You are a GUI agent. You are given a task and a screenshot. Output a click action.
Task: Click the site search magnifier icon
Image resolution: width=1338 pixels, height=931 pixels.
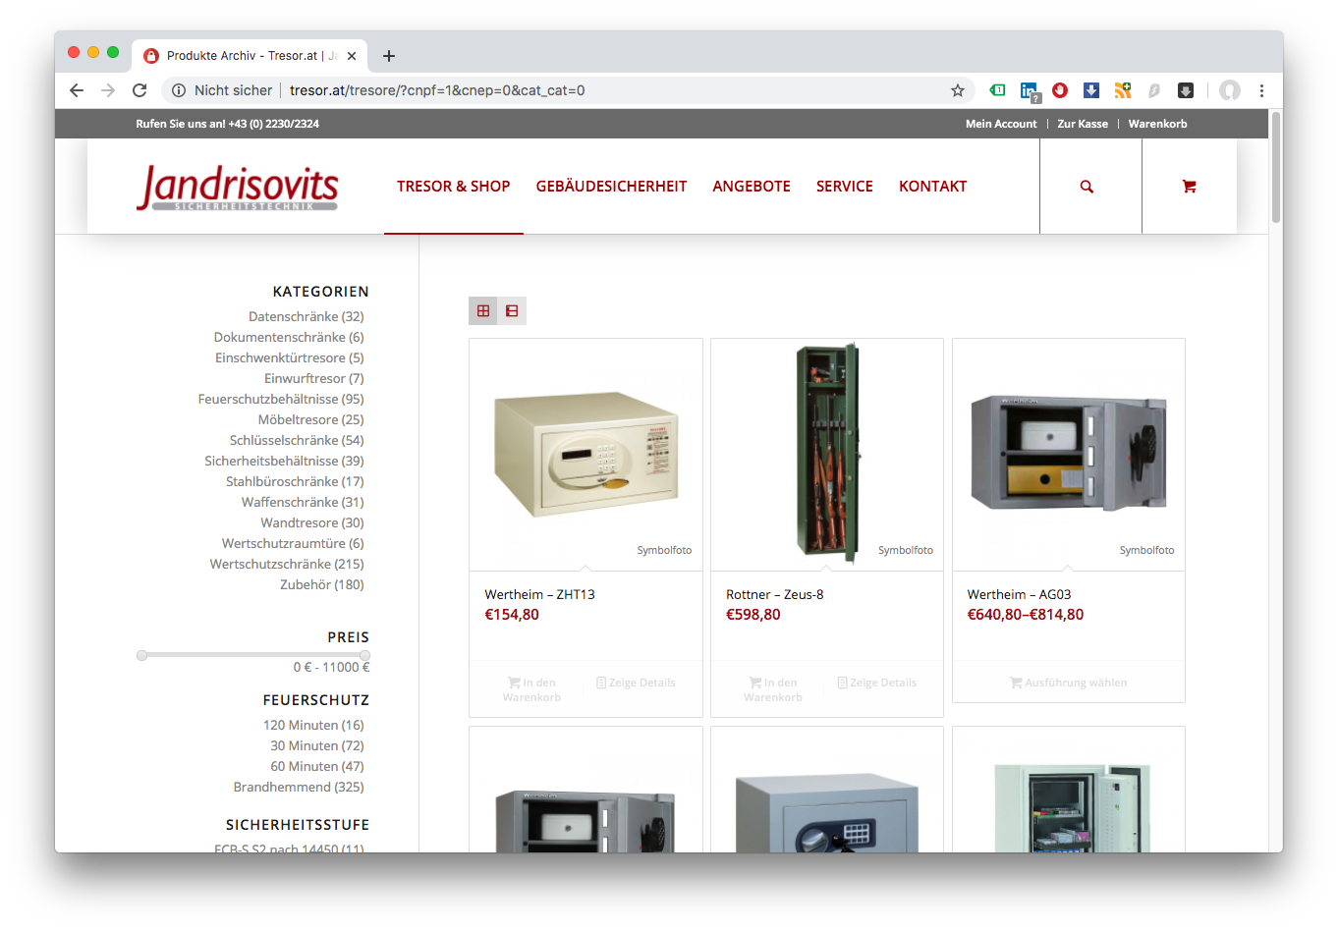pyautogui.click(x=1087, y=187)
